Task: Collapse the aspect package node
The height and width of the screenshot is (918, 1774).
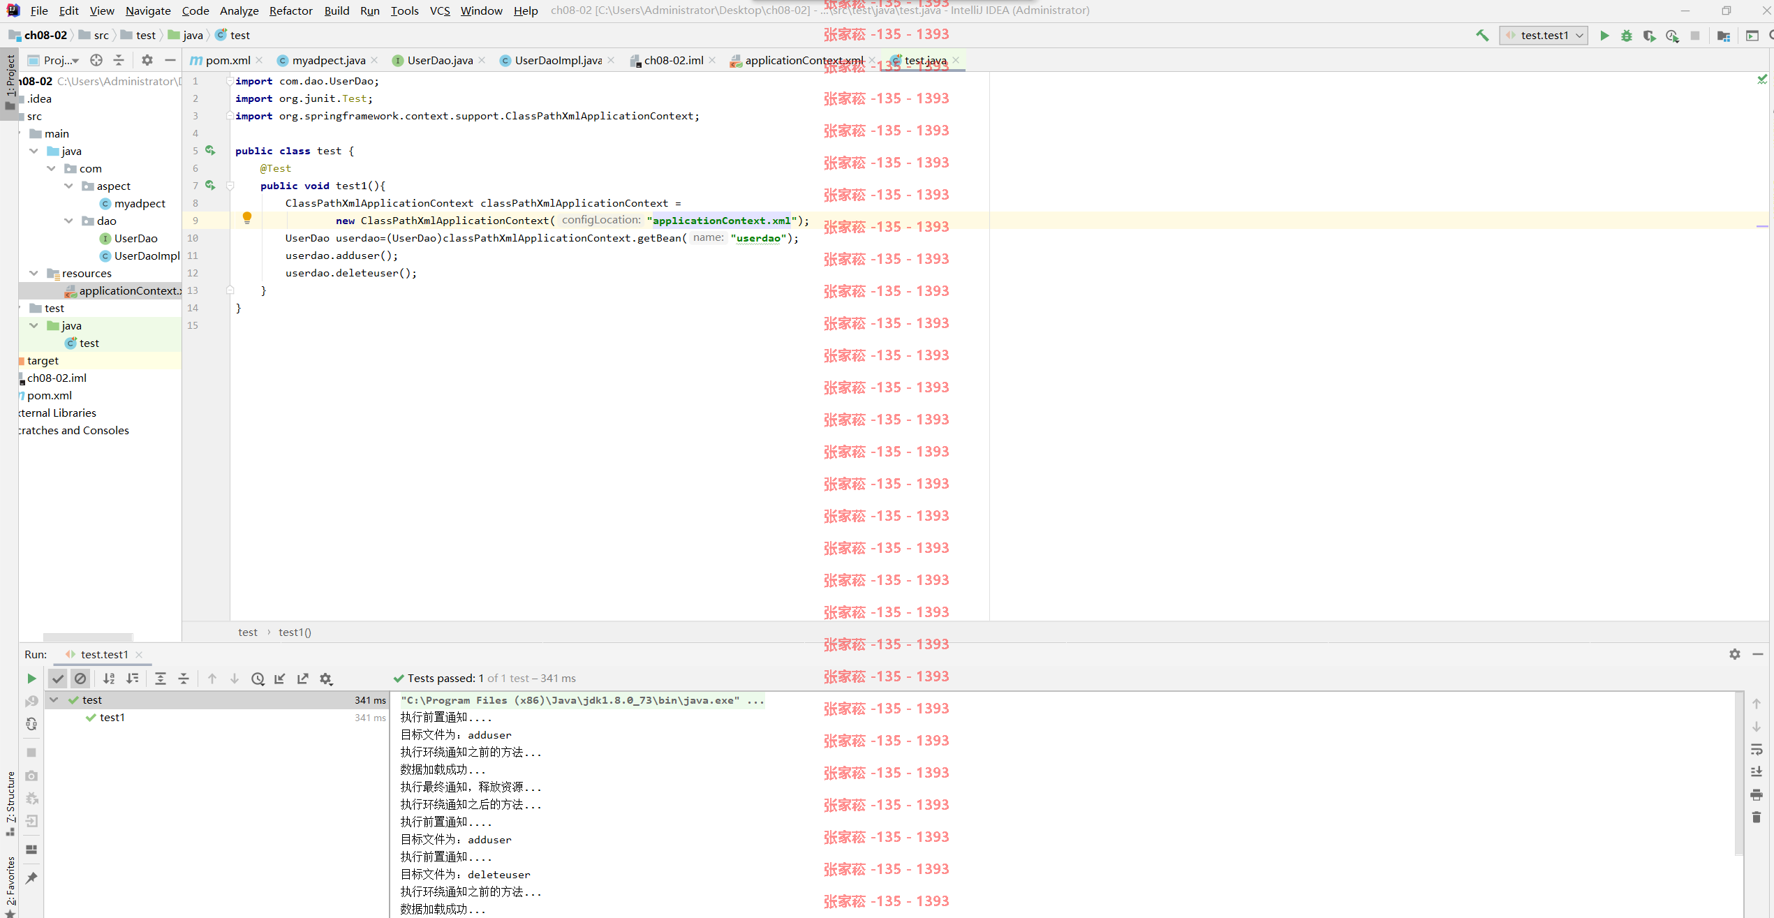Action: click(68, 186)
